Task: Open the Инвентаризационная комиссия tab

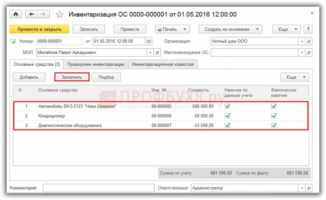Action: [163, 64]
